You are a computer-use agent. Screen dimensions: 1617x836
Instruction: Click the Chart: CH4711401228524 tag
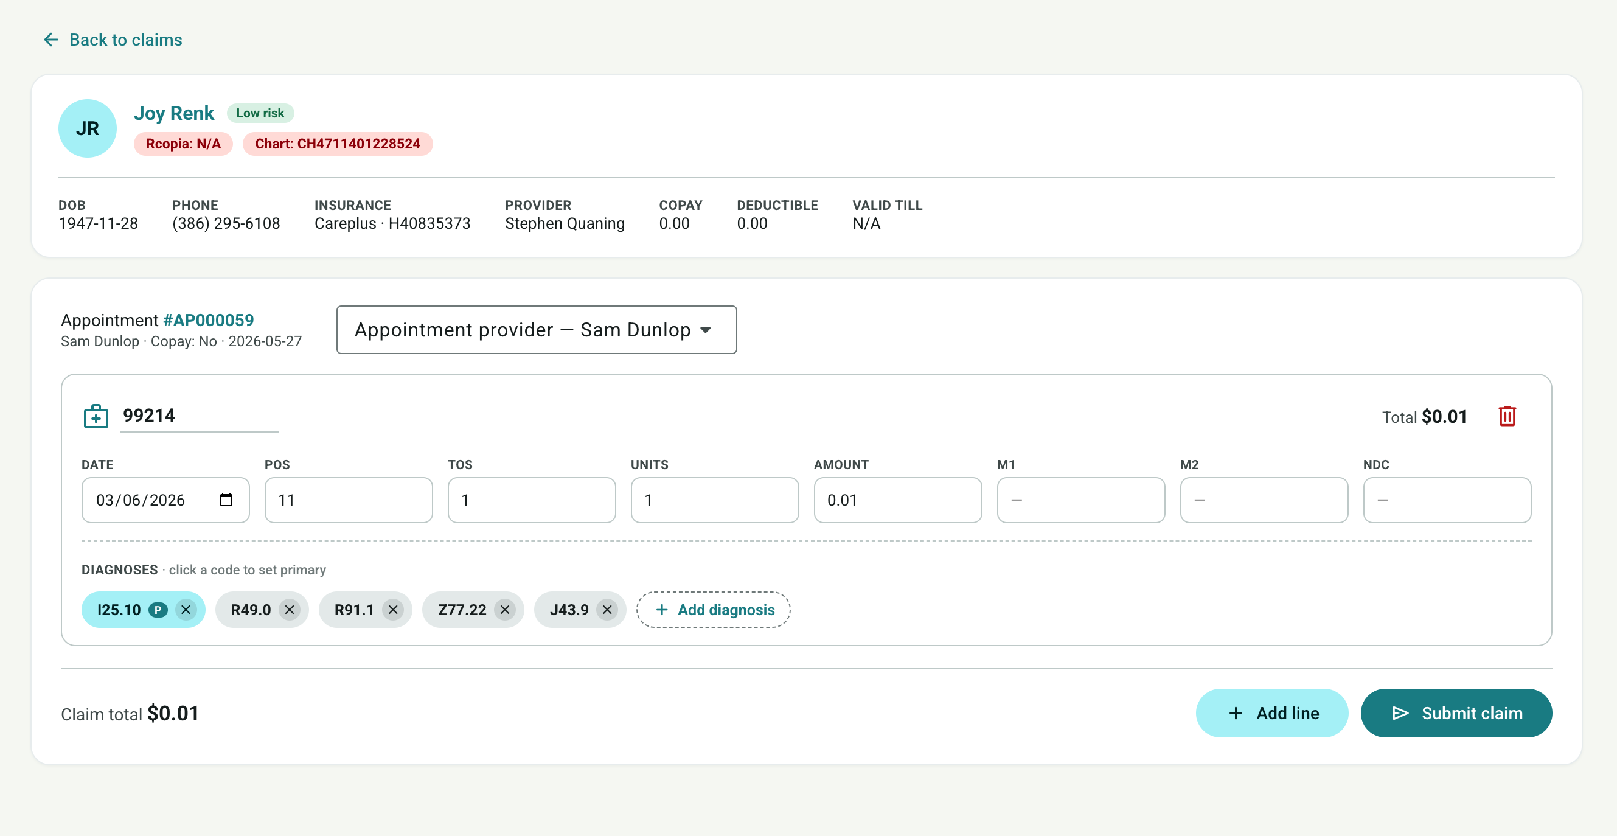pyautogui.click(x=338, y=144)
